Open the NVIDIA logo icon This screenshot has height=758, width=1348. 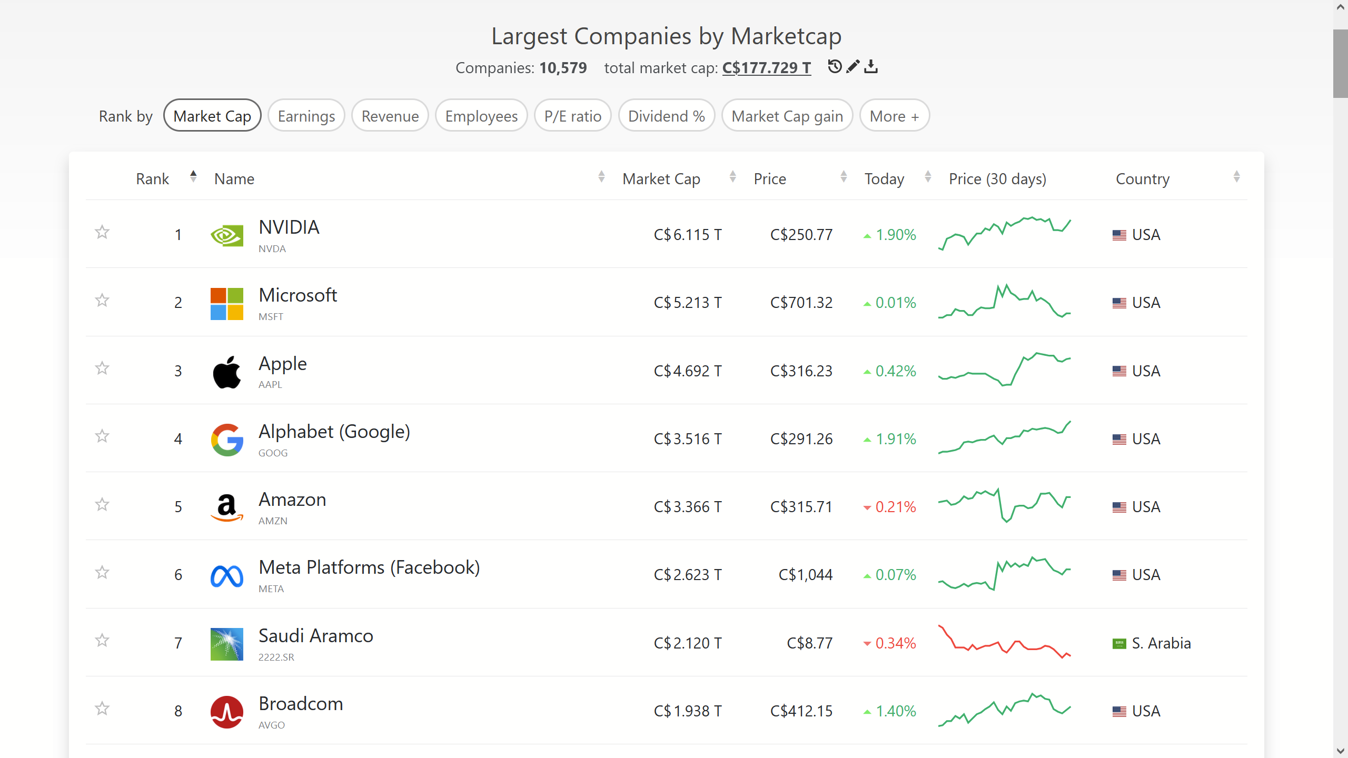coord(226,235)
